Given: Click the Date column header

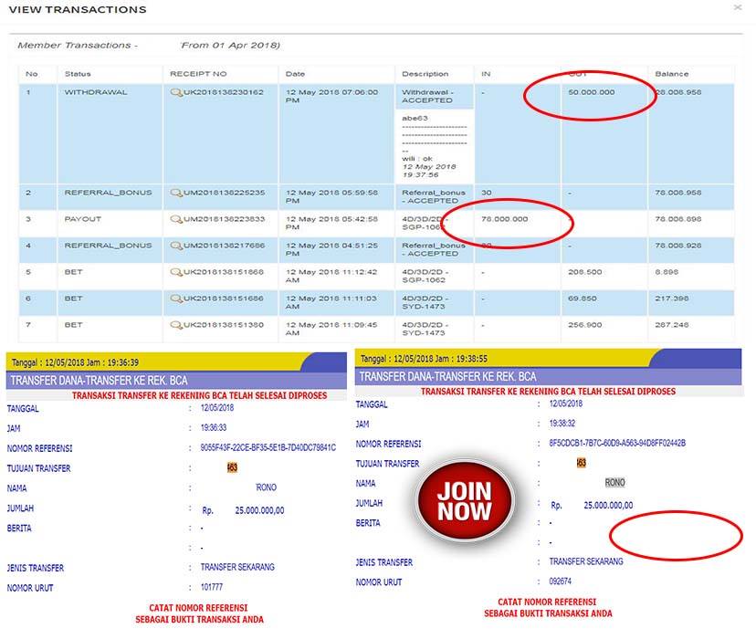Looking at the screenshot, I should [x=295, y=74].
